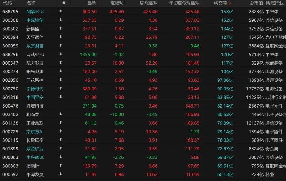Click the arrow icon in 中际旭创 row
The image size is (286, 181).
[x=61, y=20]
